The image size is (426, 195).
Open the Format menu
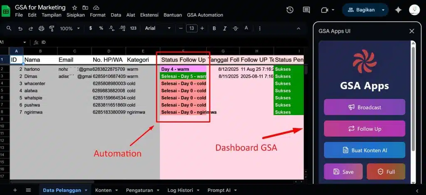97,15
